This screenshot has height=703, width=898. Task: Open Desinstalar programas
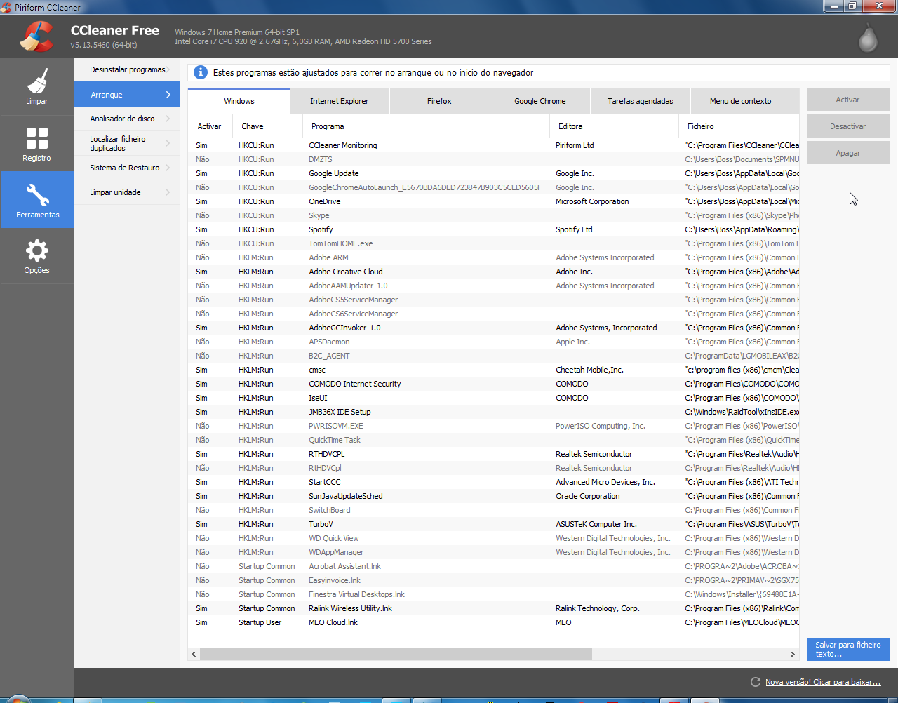point(127,69)
